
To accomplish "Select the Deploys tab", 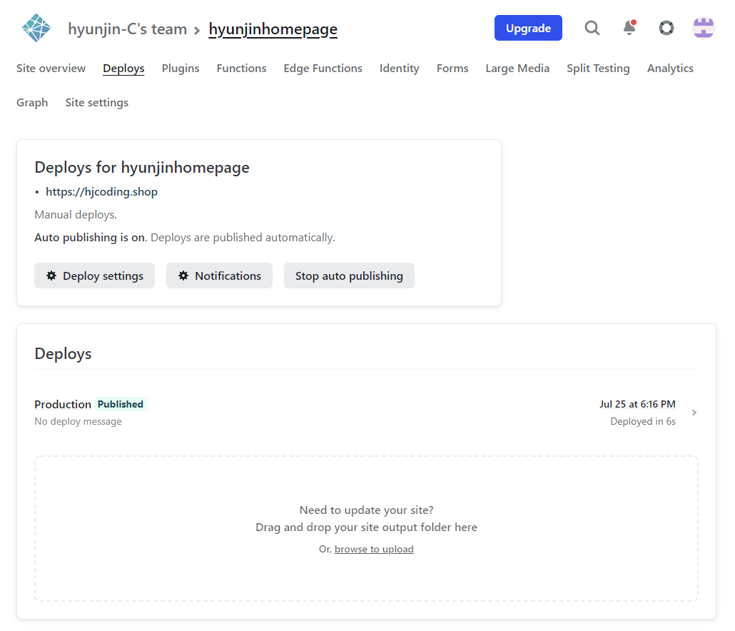I will [x=123, y=69].
